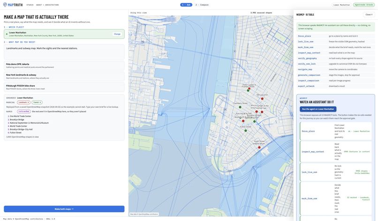Click 'National September 11 Memorial & Museum' entry
Screen dimensions: 378x221
29,123
